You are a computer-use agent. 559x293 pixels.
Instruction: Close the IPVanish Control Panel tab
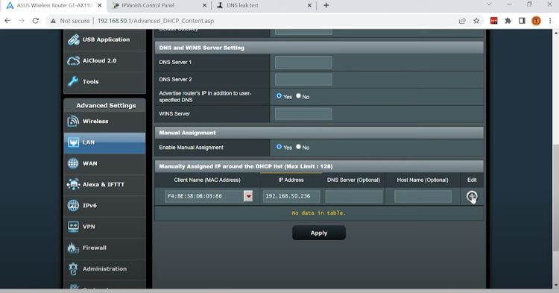click(x=205, y=5)
